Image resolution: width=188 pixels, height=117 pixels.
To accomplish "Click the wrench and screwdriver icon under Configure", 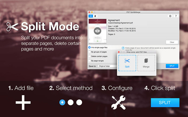I will [x=118, y=102].
